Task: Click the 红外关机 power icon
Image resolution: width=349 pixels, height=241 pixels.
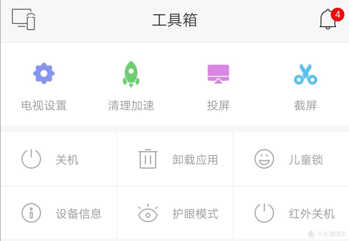Action: pos(264,213)
